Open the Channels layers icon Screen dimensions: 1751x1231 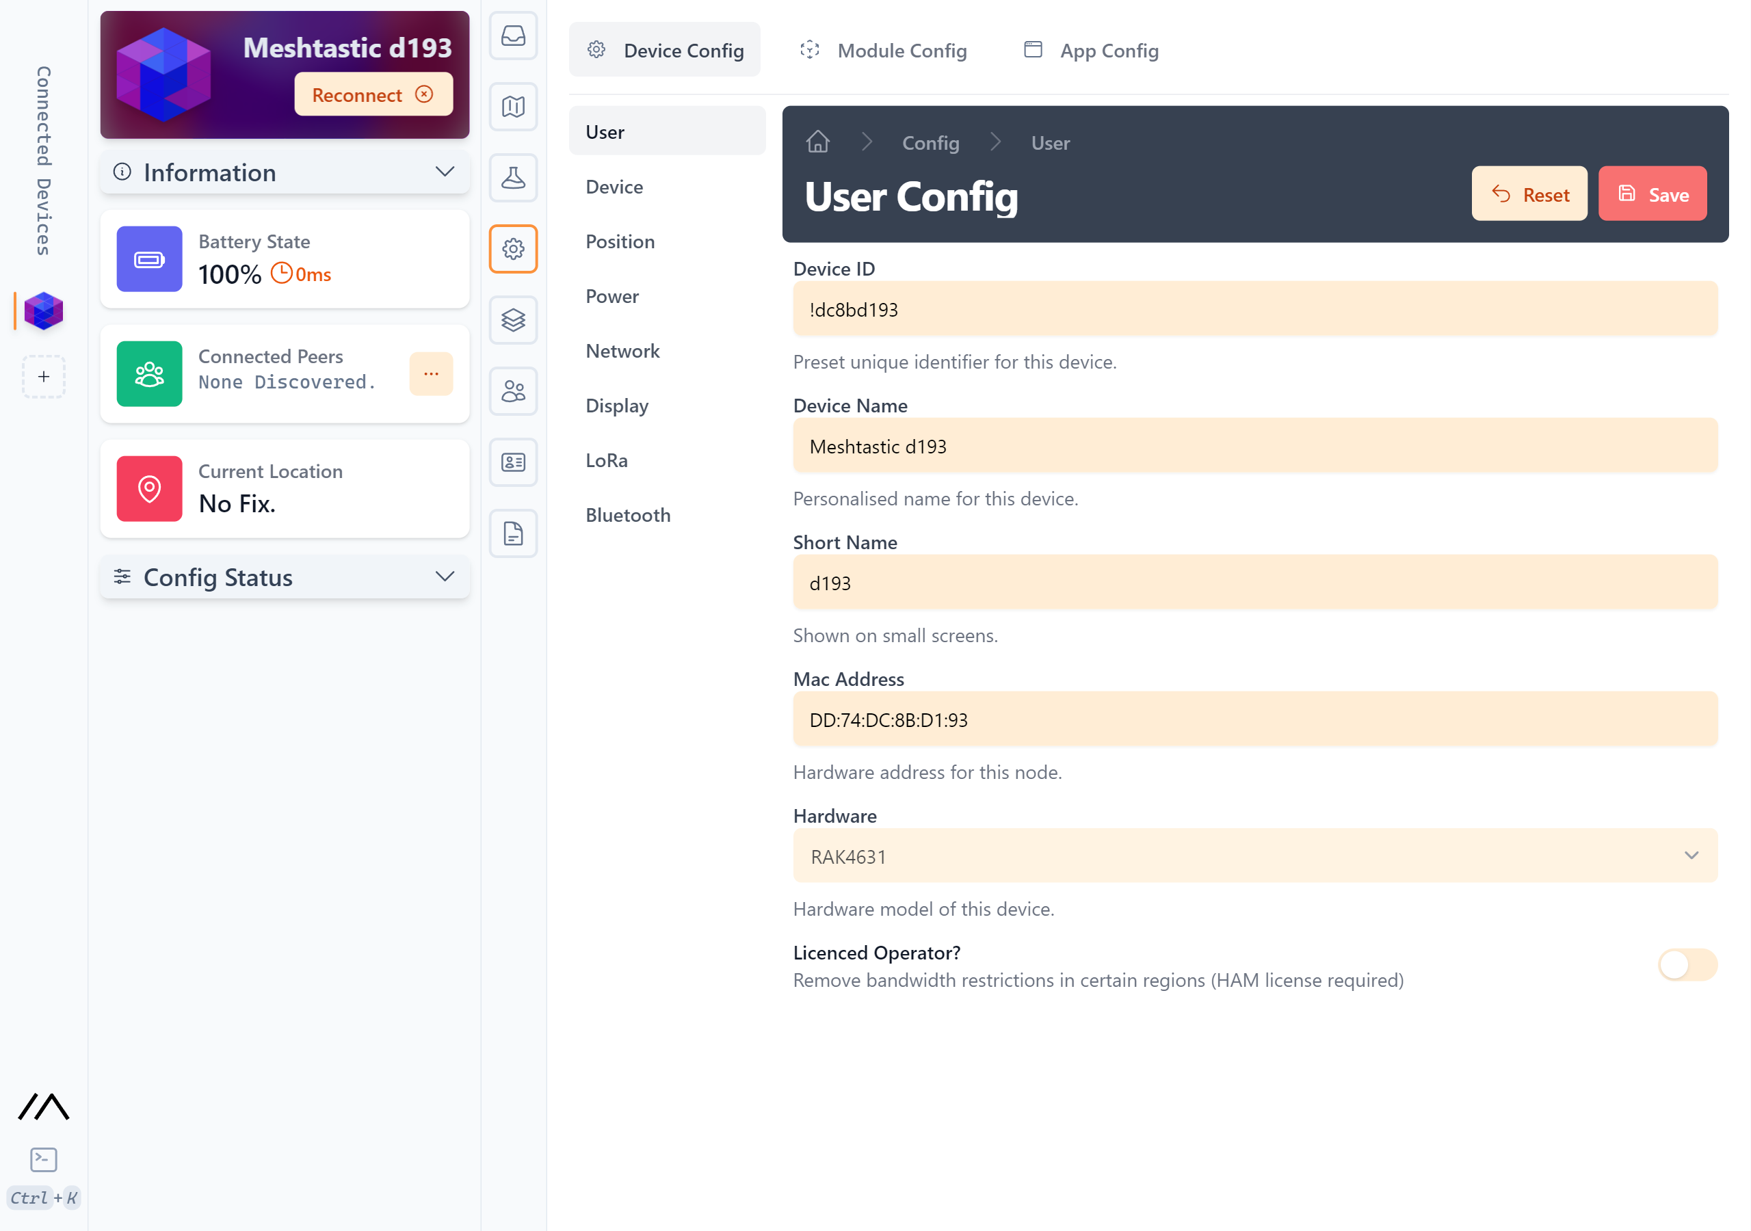click(513, 319)
